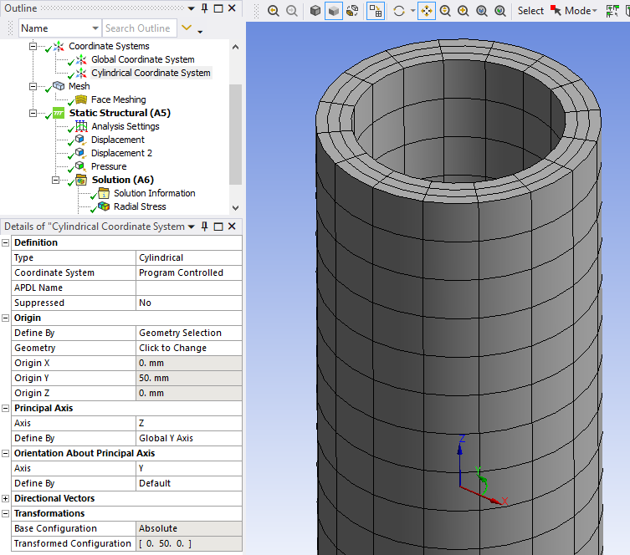Screen dimensions: 630x555
Task: Expand the Directional Vectors section
Action: (x=6, y=498)
